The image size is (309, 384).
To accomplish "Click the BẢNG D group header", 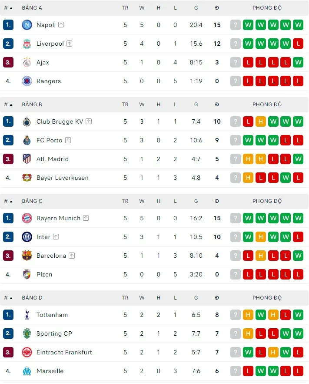I will (x=32, y=297).
